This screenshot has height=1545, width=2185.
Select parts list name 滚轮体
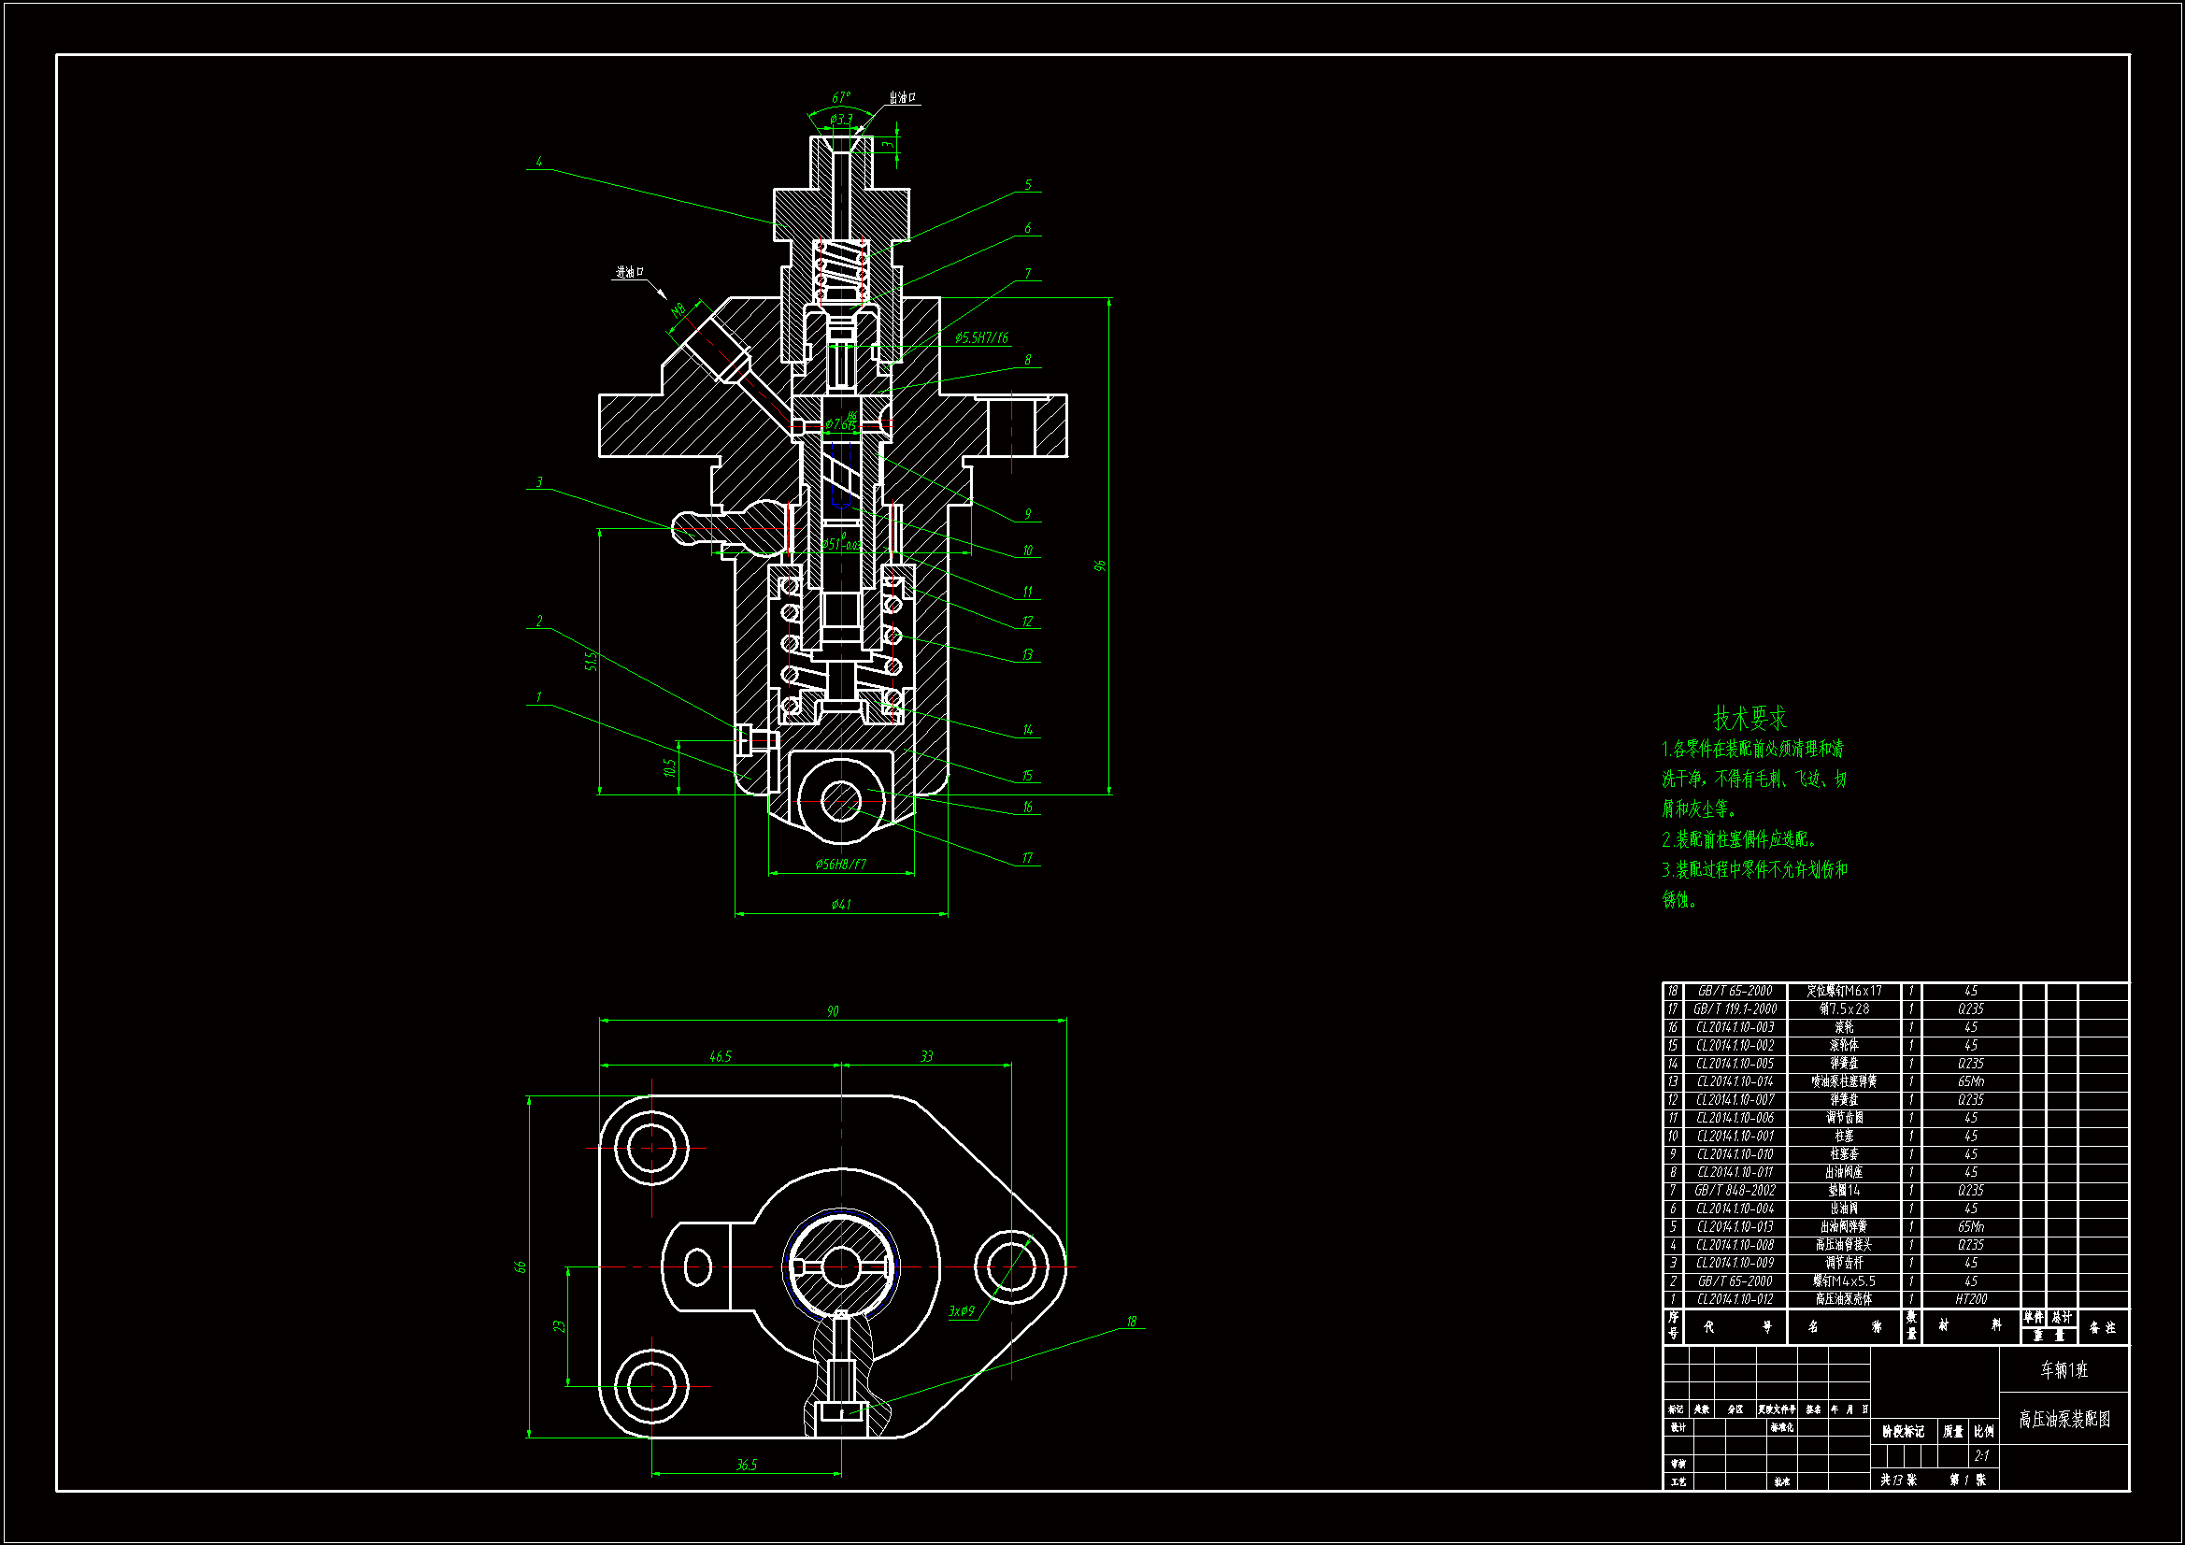point(1843,1045)
